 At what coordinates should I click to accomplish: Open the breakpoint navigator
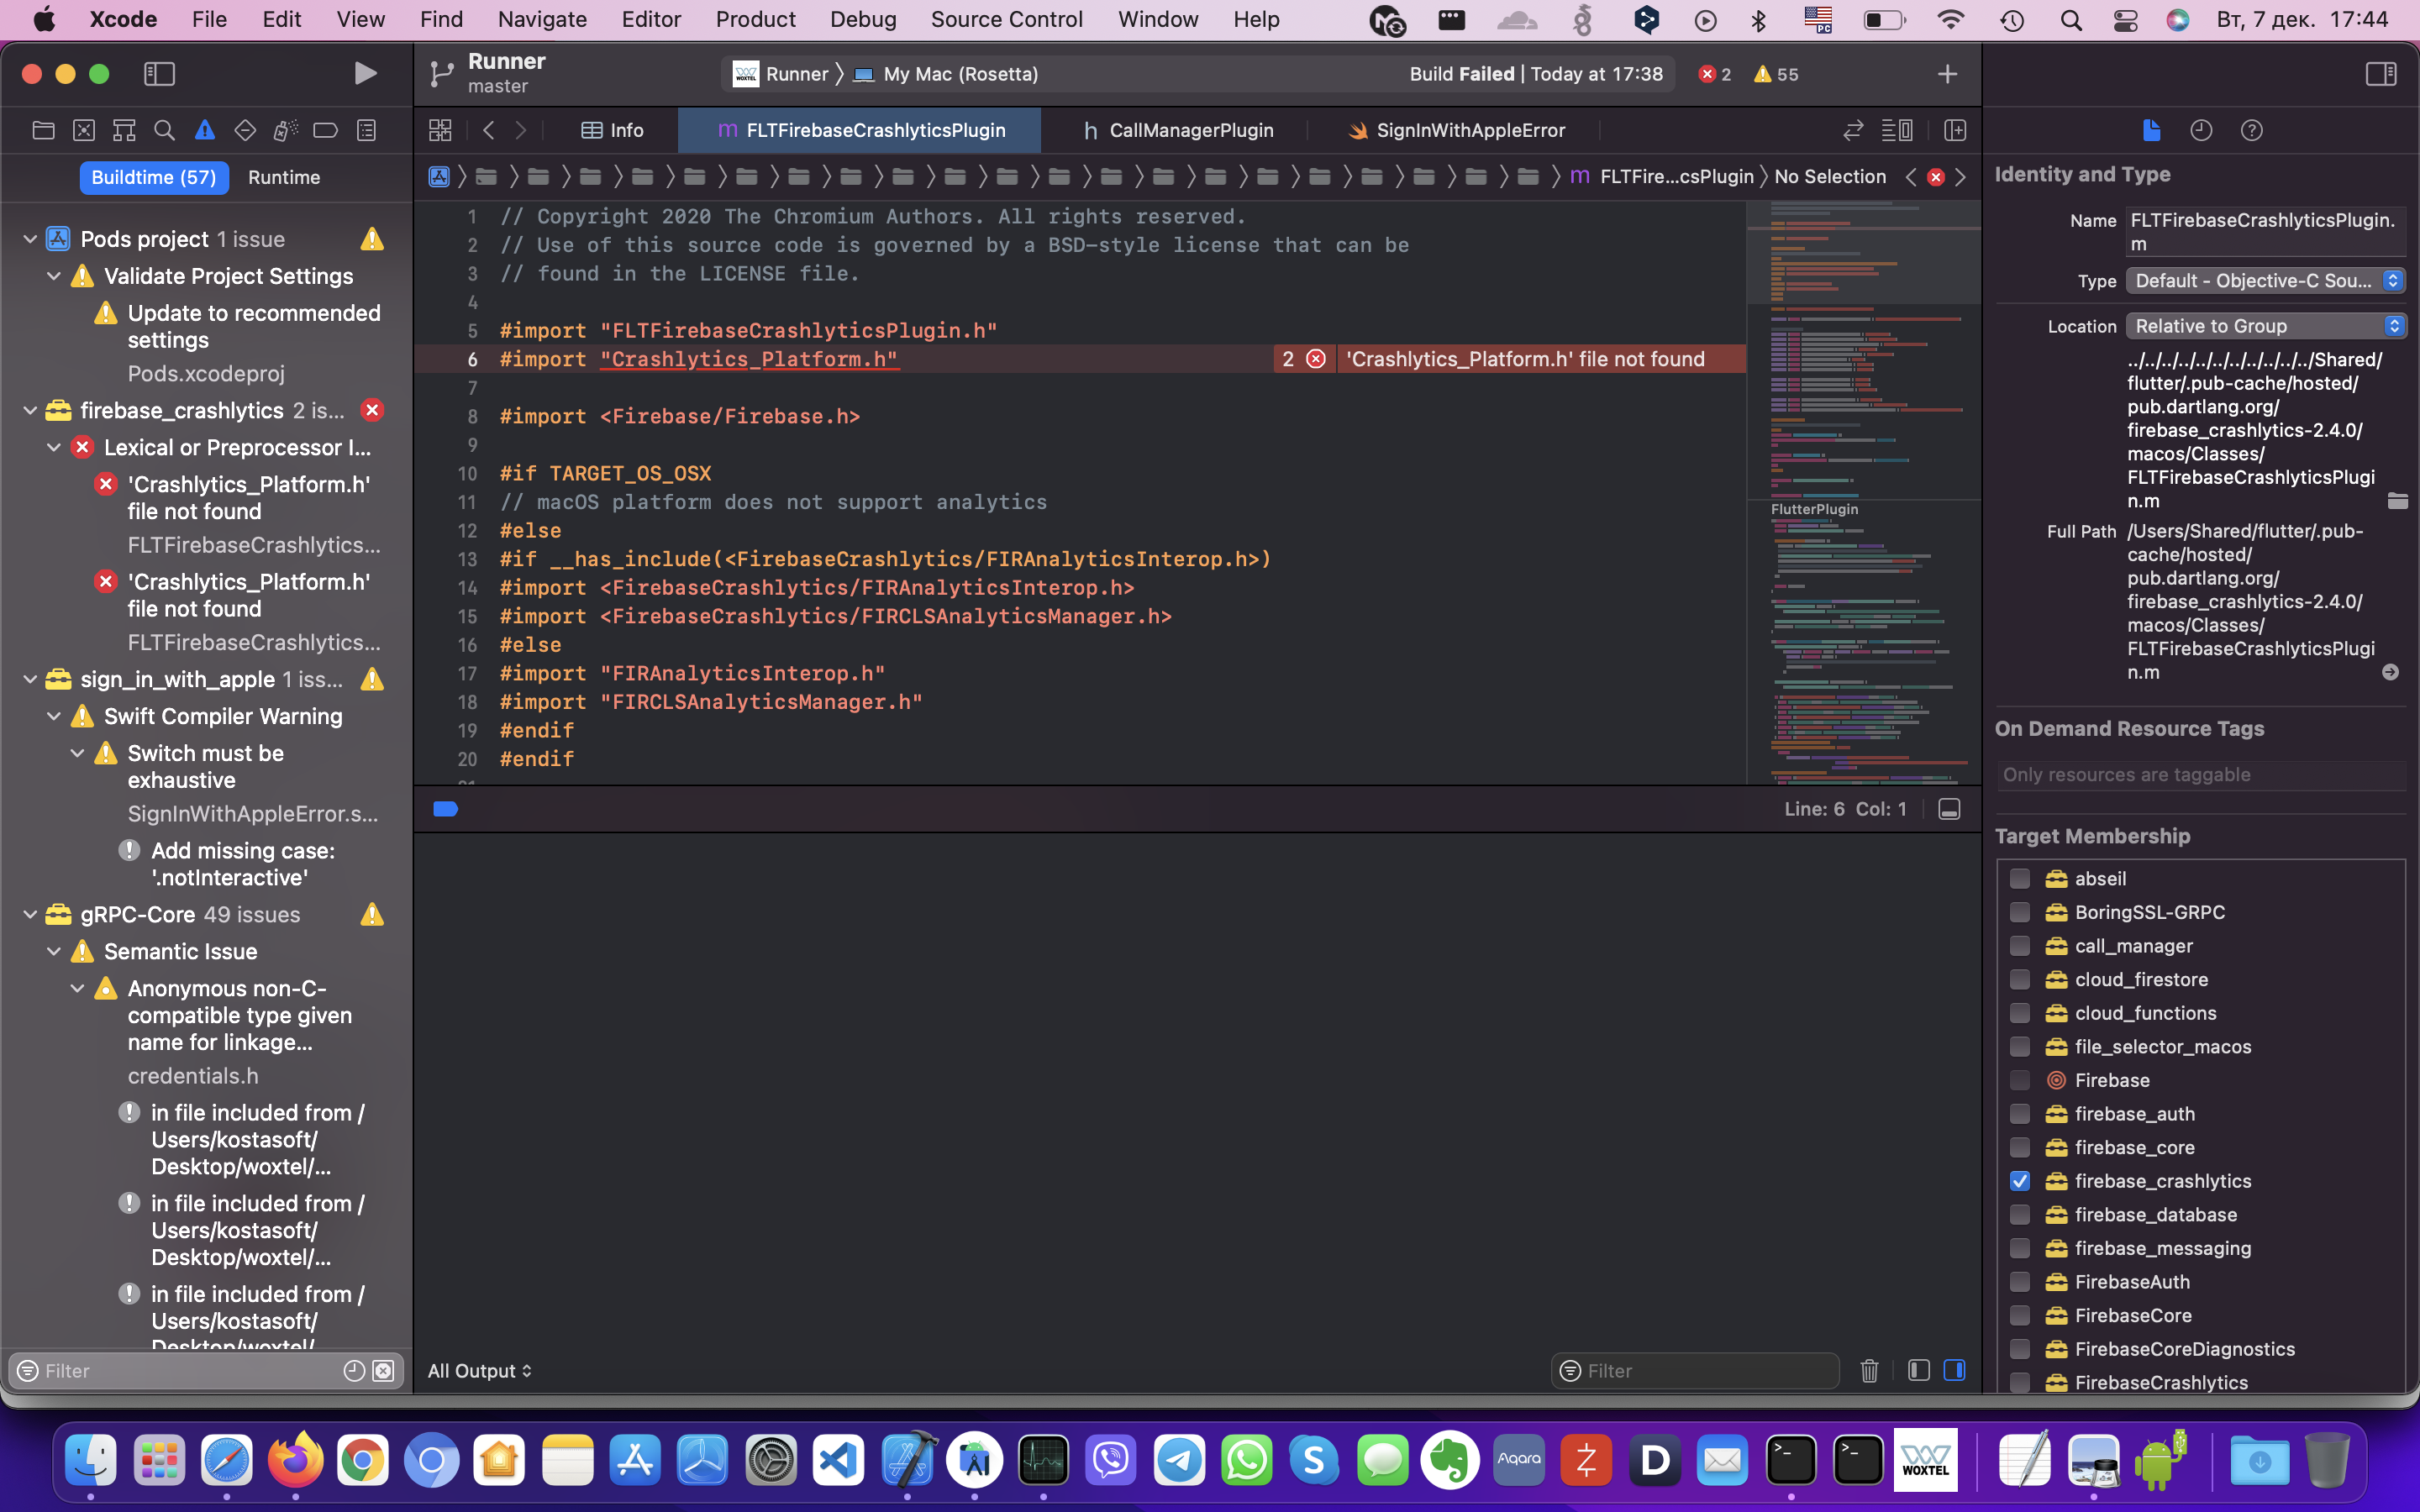[326, 130]
